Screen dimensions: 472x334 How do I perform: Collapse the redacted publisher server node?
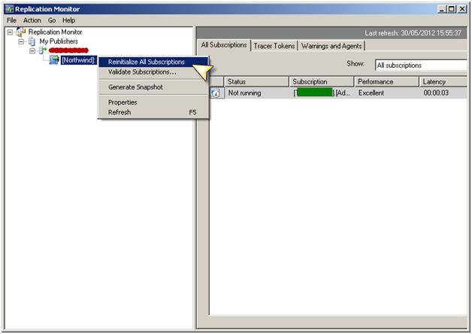click(x=32, y=51)
